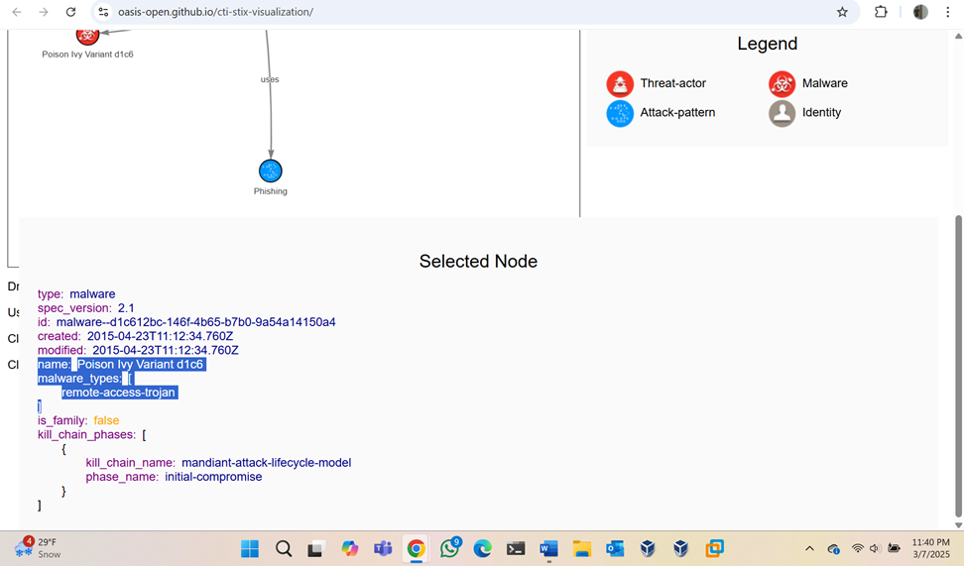Viewport: 964px width, 566px height.
Task: Click the 'type: malware' line
Action: tap(76, 293)
